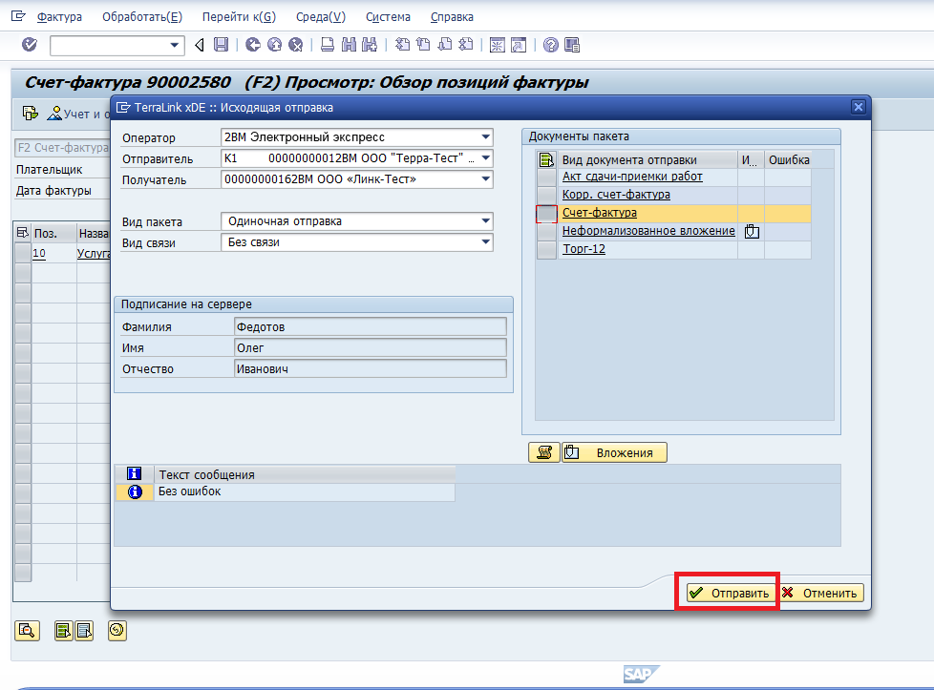
Task: Click the magnifier details icon at bottom left
Action: tap(27, 630)
